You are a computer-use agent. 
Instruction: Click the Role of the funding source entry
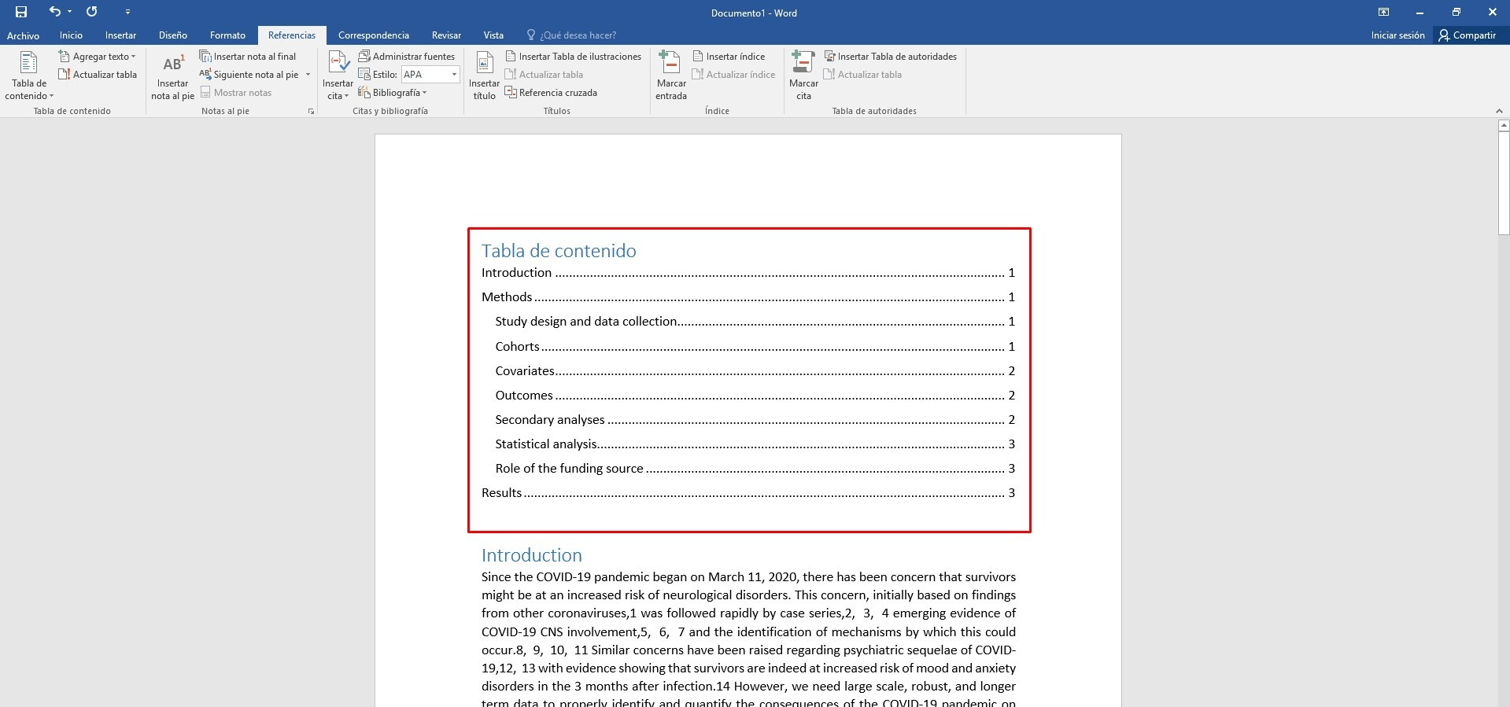[755, 469]
